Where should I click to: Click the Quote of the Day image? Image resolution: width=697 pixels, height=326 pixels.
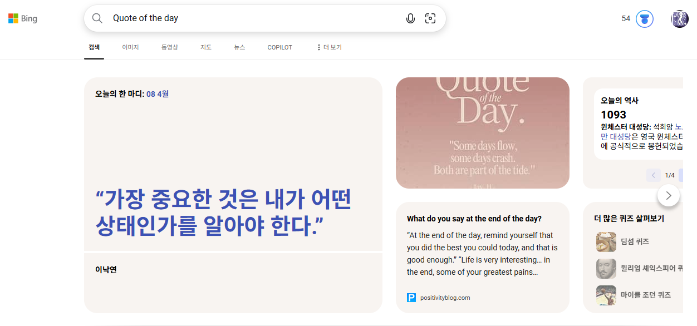[x=482, y=133]
